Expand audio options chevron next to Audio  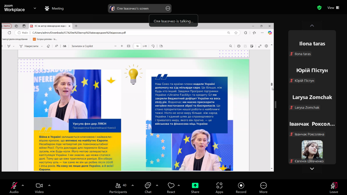[x=23, y=185]
